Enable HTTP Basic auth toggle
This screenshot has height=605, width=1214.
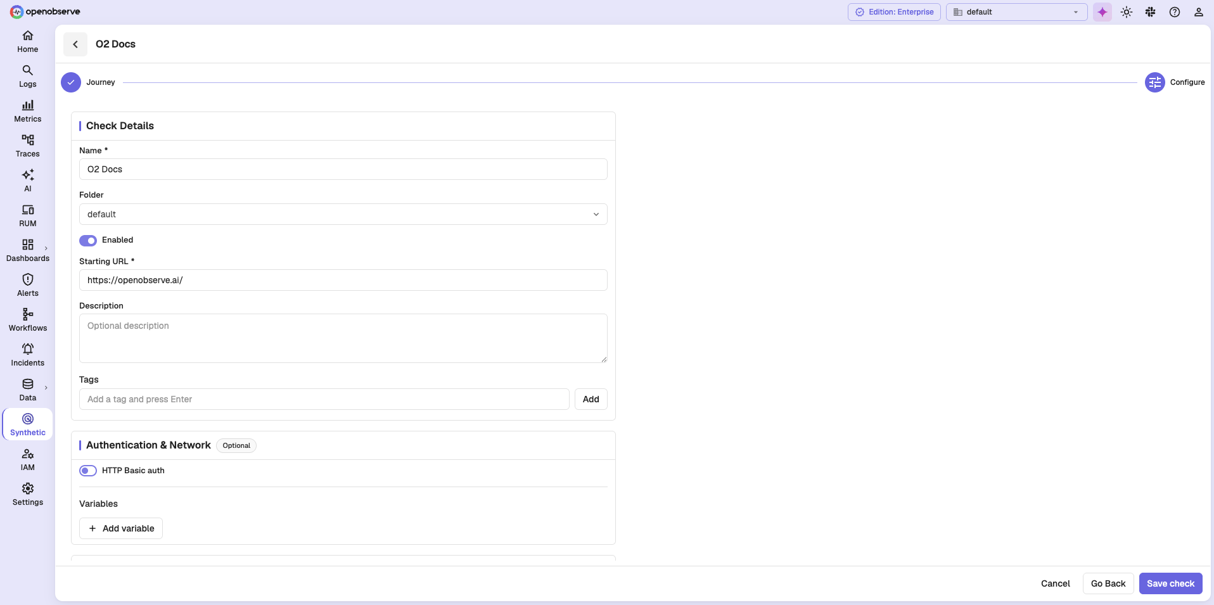click(x=88, y=471)
